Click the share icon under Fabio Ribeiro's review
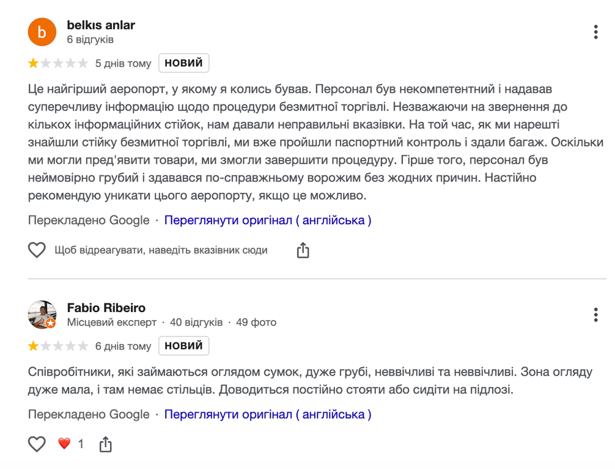 click(105, 442)
